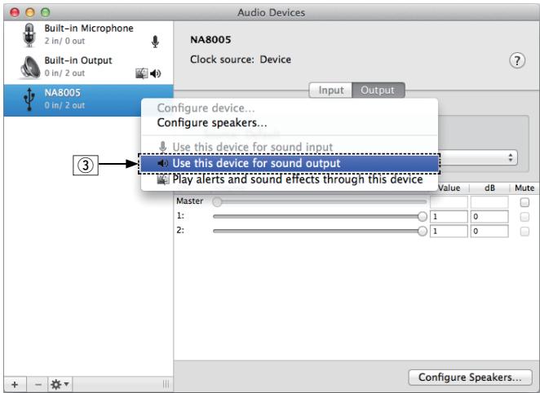Add a new audio device with plus

[15, 384]
